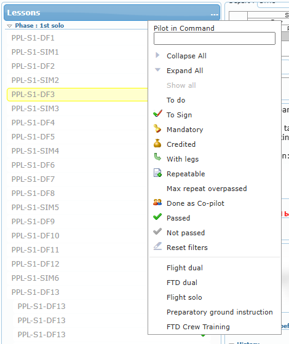Choose Collapse All from the menu
The height and width of the screenshot is (344, 289).
click(x=186, y=56)
